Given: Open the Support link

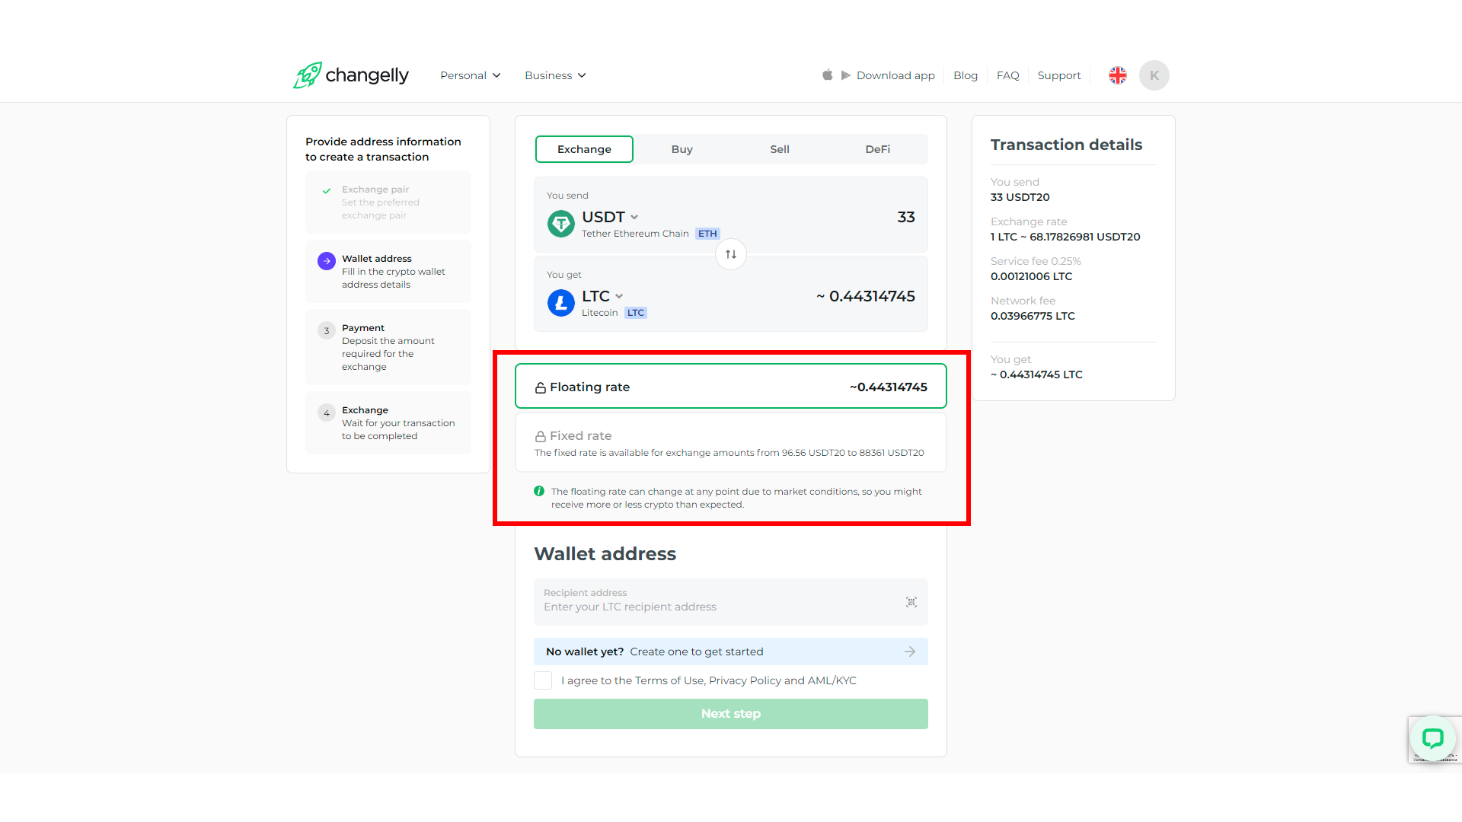Looking at the screenshot, I should pyautogui.click(x=1059, y=75).
